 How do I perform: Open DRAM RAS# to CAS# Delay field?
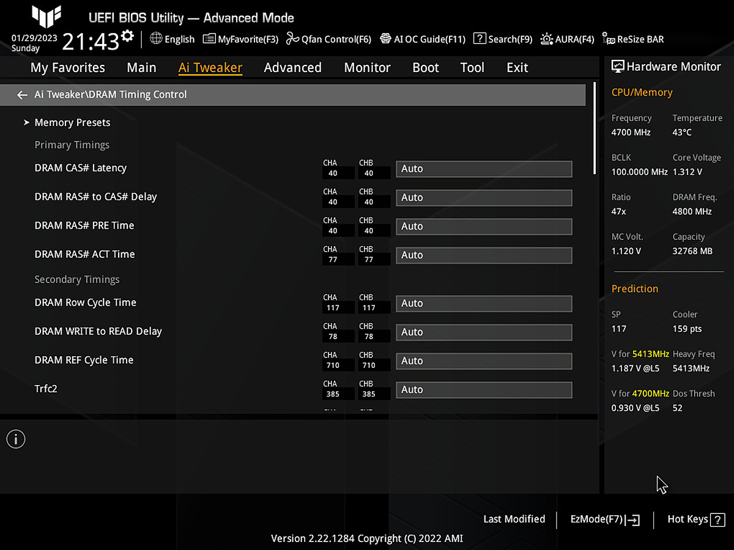click(484, 197)
